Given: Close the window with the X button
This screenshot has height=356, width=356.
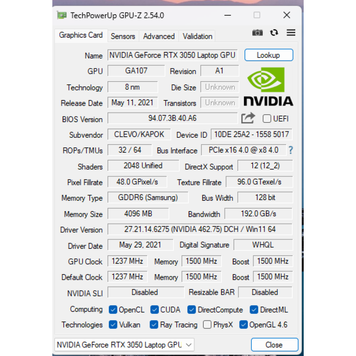Looking at the screenshot, I should pos(287,15).
